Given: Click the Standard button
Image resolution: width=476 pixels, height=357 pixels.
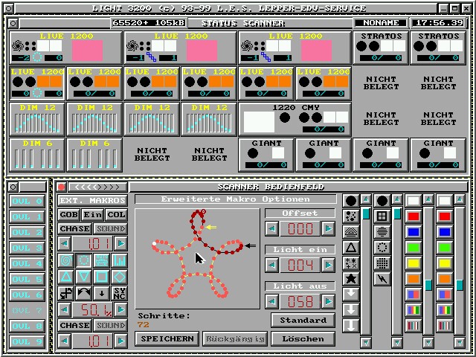Looking at the screenshot, I should (303, 321).
